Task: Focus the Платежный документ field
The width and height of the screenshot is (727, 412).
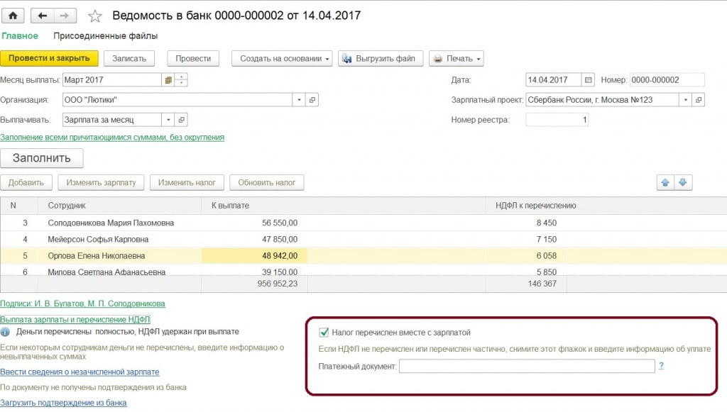Action: 527,366
